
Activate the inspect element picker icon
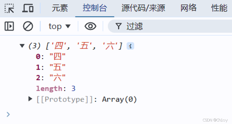9,8
